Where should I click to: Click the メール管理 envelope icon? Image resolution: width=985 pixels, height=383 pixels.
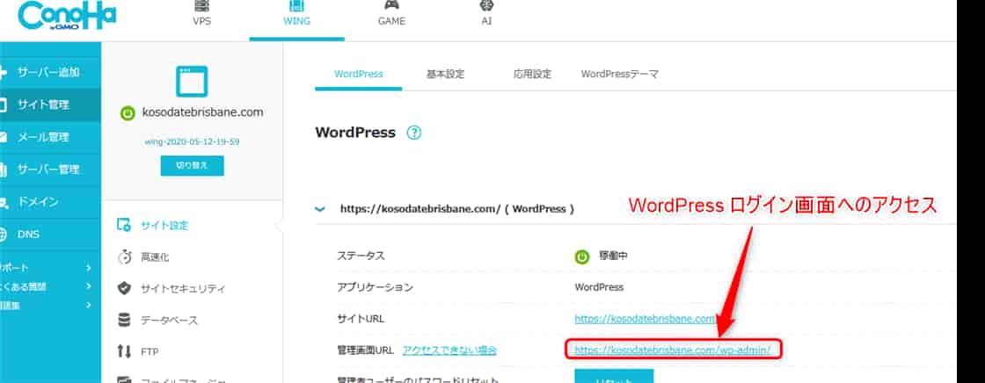point(4,137)
